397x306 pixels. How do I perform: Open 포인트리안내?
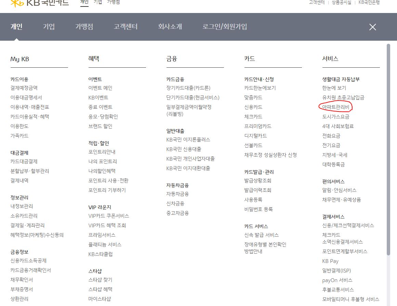pos(102,152)
